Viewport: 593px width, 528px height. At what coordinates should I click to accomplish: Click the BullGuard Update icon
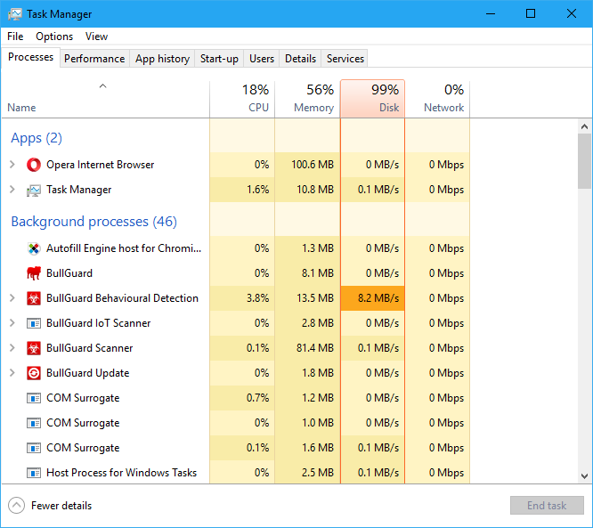click(x=34, y=373)
